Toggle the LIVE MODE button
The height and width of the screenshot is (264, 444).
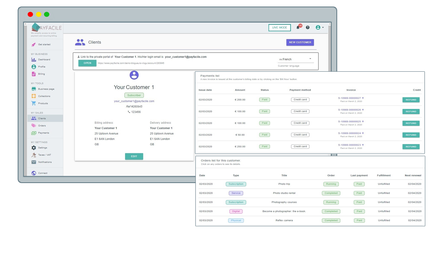[x=279, y=28]
